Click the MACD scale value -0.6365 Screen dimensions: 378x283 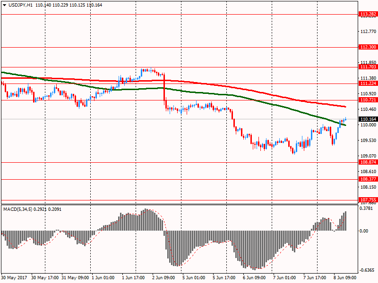coord(368,270)
